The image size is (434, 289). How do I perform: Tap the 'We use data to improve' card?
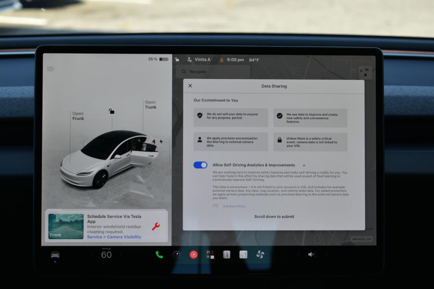tap(311, 118)
